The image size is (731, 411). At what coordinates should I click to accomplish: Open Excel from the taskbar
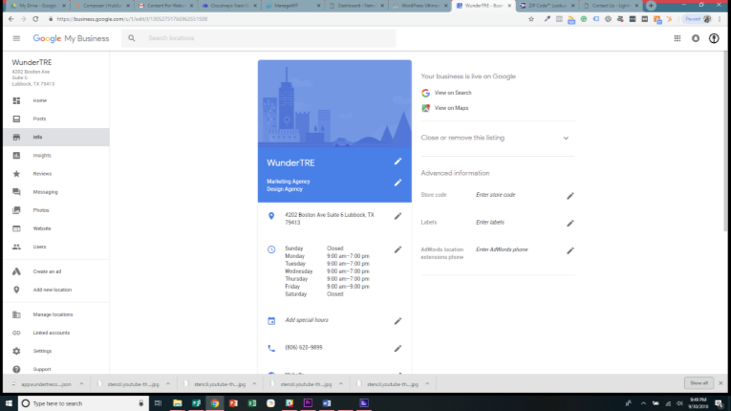click(x=252, y=403)
